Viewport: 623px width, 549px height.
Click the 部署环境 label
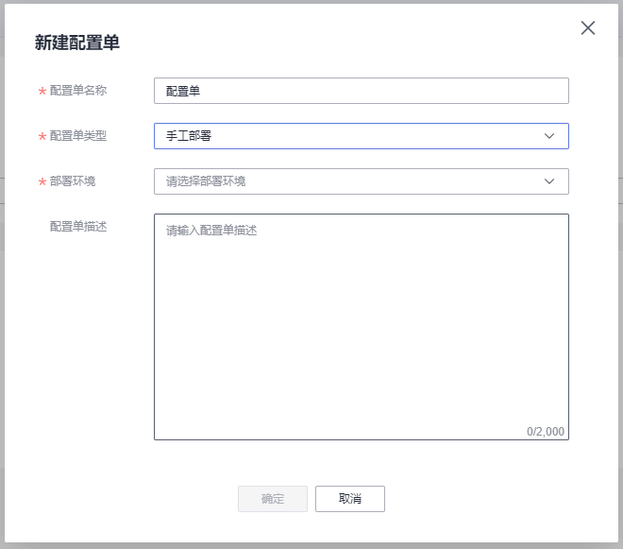tap(73, 181)
